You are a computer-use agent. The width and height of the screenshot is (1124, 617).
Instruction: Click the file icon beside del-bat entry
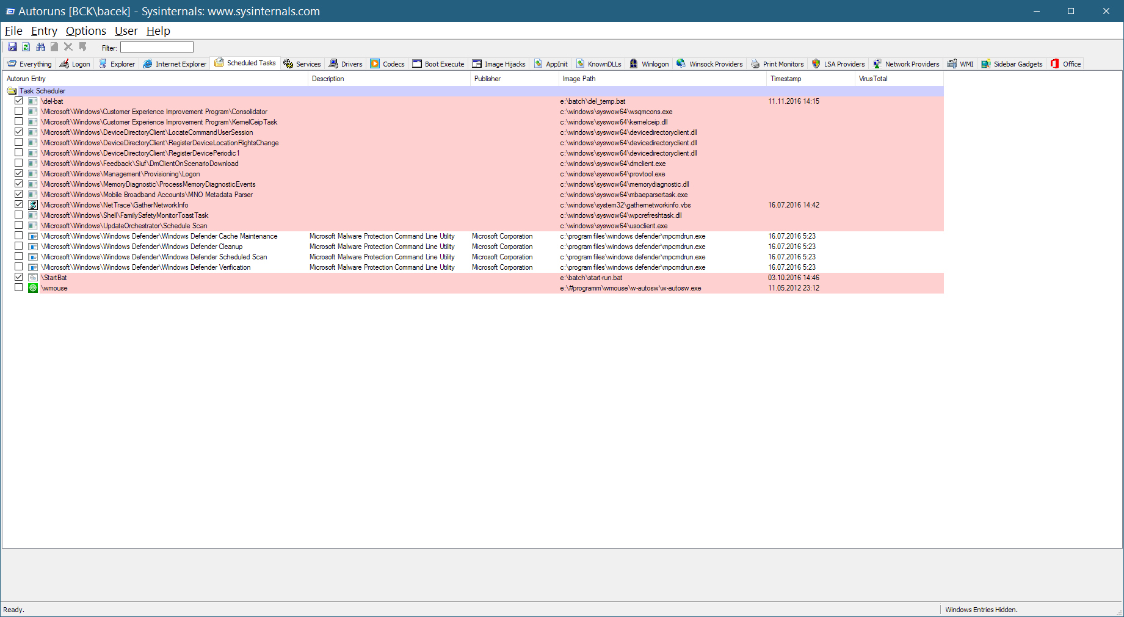pyautogui.click(x=33, y=101)
